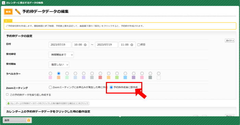Click the ラベルカラー label text
Image resolution: width=240 pixels, height=125 pixels.
coord(13,74)
